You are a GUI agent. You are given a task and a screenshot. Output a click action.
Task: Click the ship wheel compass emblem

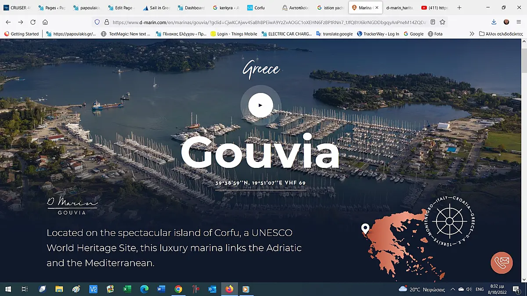coord(449,221)
